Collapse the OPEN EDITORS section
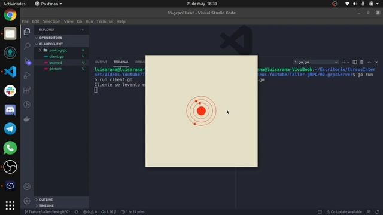 pyautogui.click(x=61, y=38)
